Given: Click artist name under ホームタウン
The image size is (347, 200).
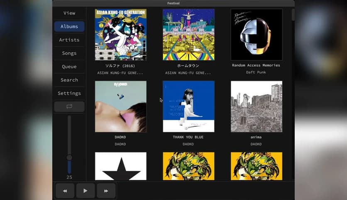Looking at the screenshot, I should [x=188, y=73].
